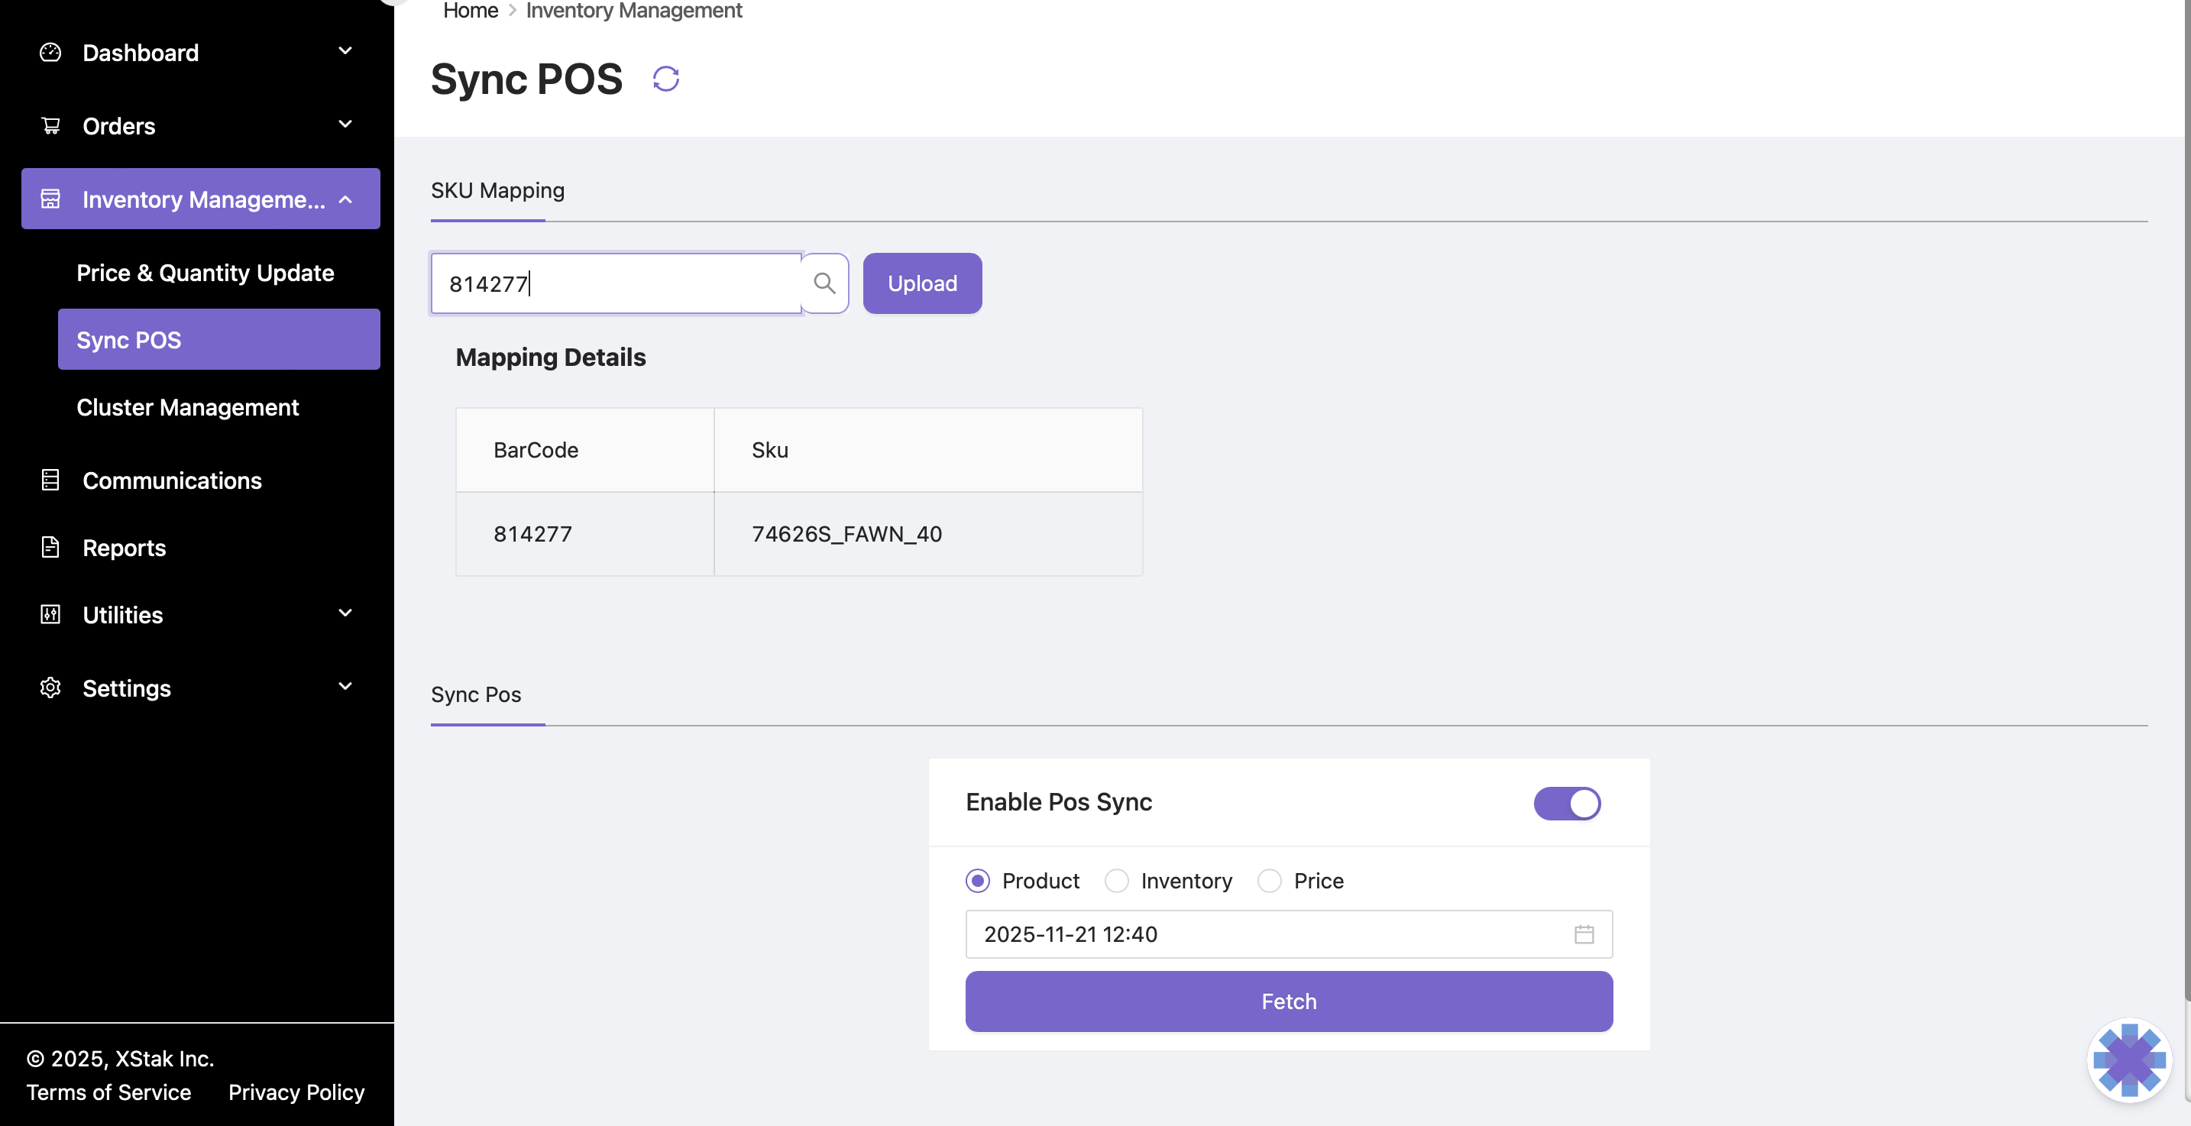Click the Dashboard gauge icon
Image resolution: width=2191 pixels, height=1126 pixels.
pos(50,53)
